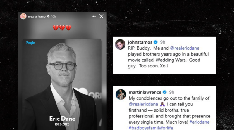Click the johnstamos verified checkmark
This screenshot has height=130, width=234.
click(x=156, y=42)
